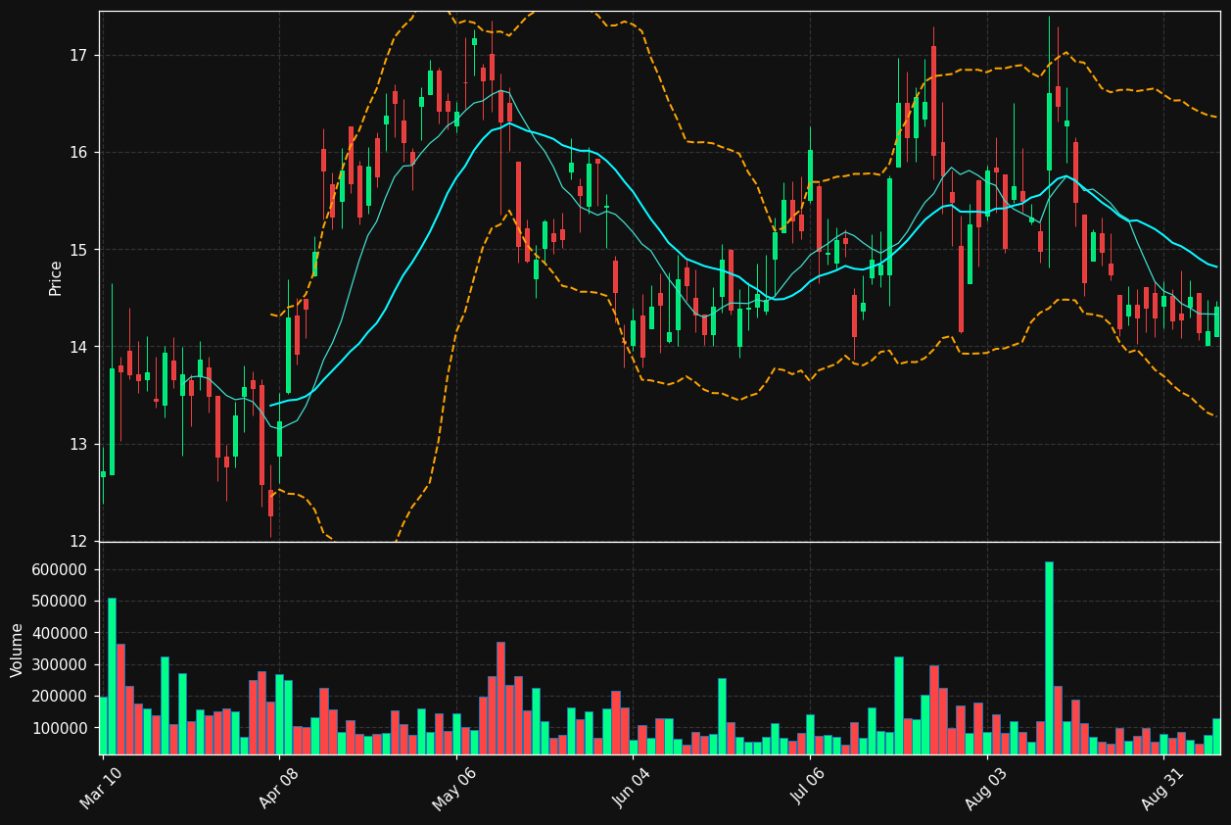Click the volume axis value 400000
1231x825 pixels.
pyautogui.click(x=60, y=633)
